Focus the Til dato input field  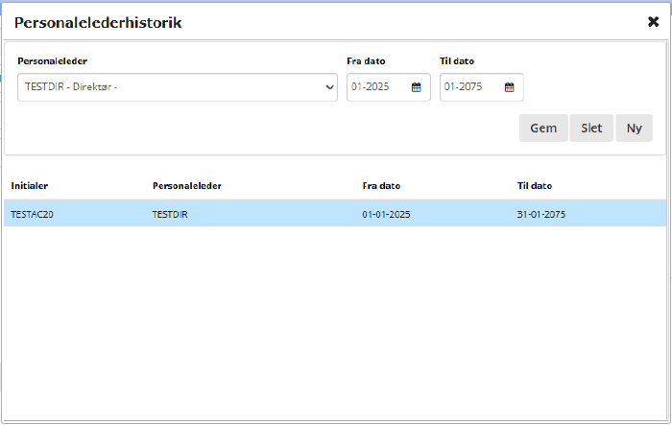point(470,87)
